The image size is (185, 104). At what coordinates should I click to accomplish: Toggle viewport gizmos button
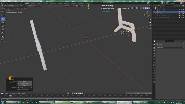tap(132, 8)
